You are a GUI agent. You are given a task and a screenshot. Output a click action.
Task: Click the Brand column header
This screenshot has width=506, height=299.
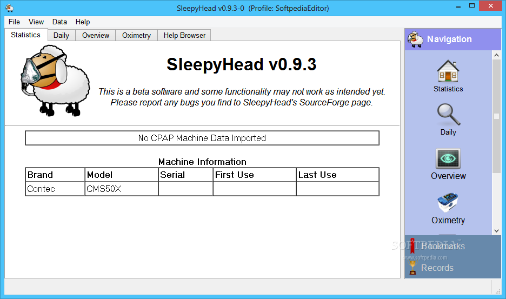(x=55, y=175)
